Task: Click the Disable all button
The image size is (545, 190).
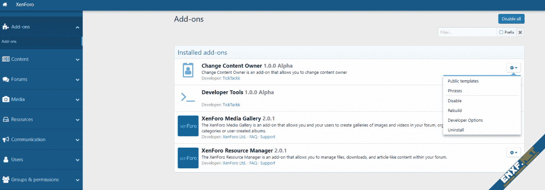Action: tap(511, 19)
